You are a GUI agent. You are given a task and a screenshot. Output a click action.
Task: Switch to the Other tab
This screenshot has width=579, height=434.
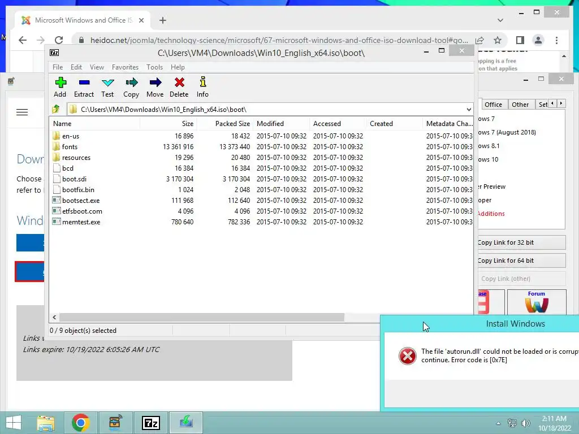click(x=520, y=105)
